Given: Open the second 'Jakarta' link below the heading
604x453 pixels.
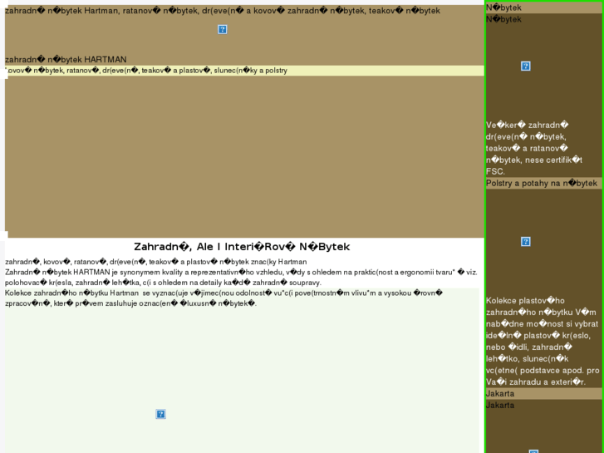Looking at the screenshot, I should (500, 405).
